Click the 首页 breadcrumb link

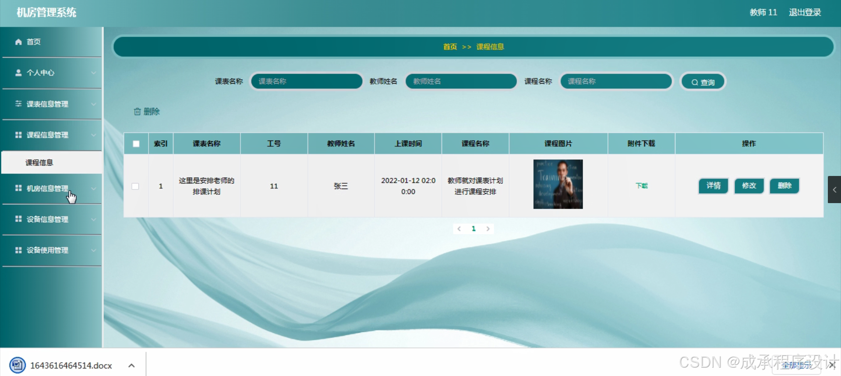tap(450, 46)
